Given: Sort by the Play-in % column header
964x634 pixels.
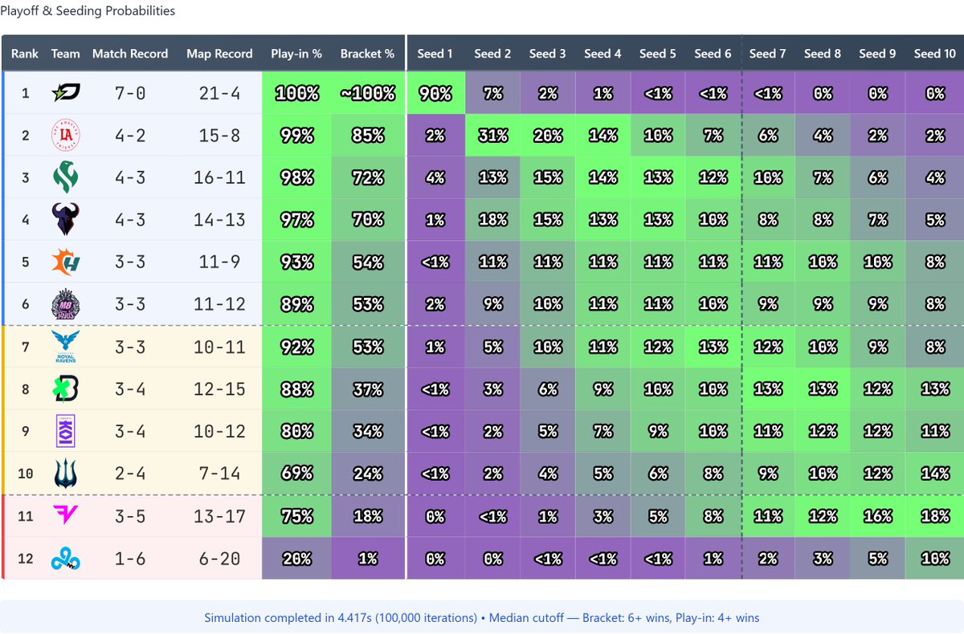Looking at the screenshot, I should tap(296, 54).
